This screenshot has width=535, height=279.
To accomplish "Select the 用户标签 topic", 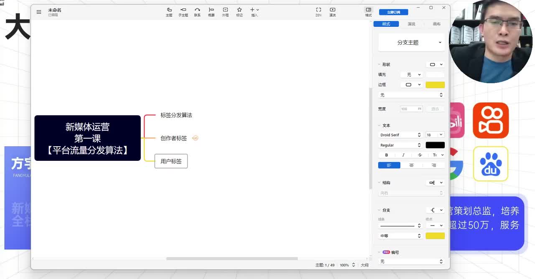I will point(171,161).
